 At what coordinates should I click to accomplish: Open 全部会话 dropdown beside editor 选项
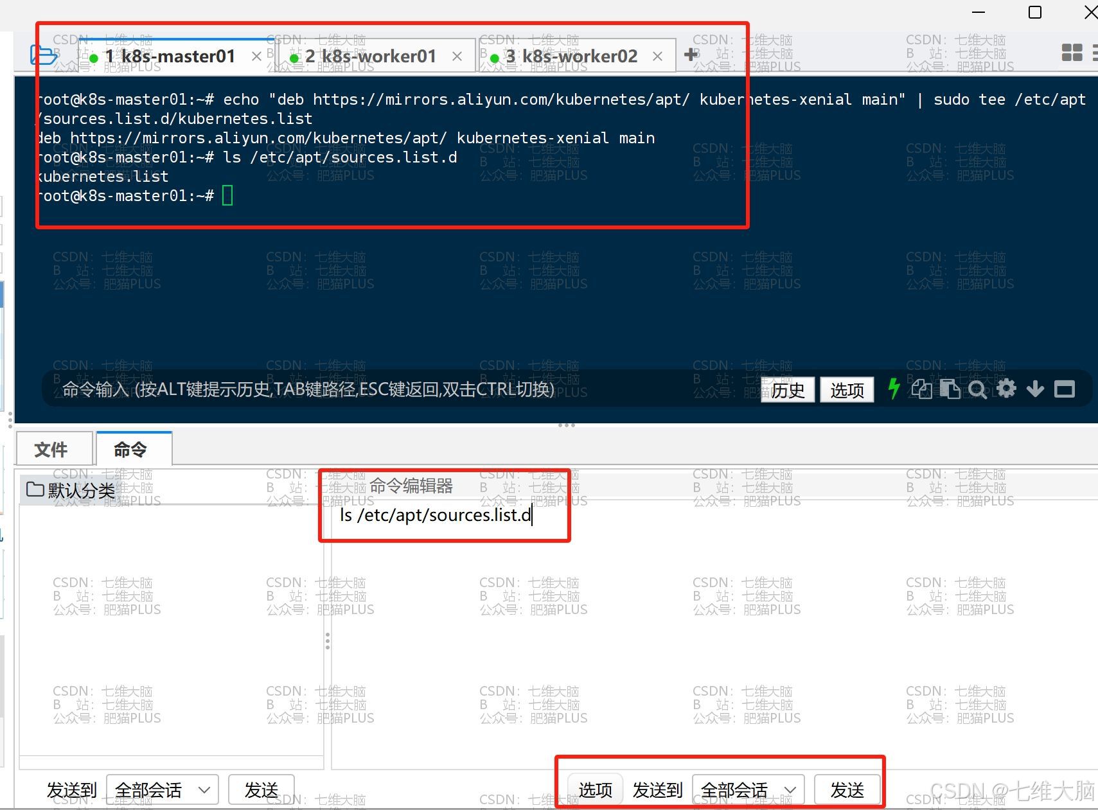(x=748, y=789)
